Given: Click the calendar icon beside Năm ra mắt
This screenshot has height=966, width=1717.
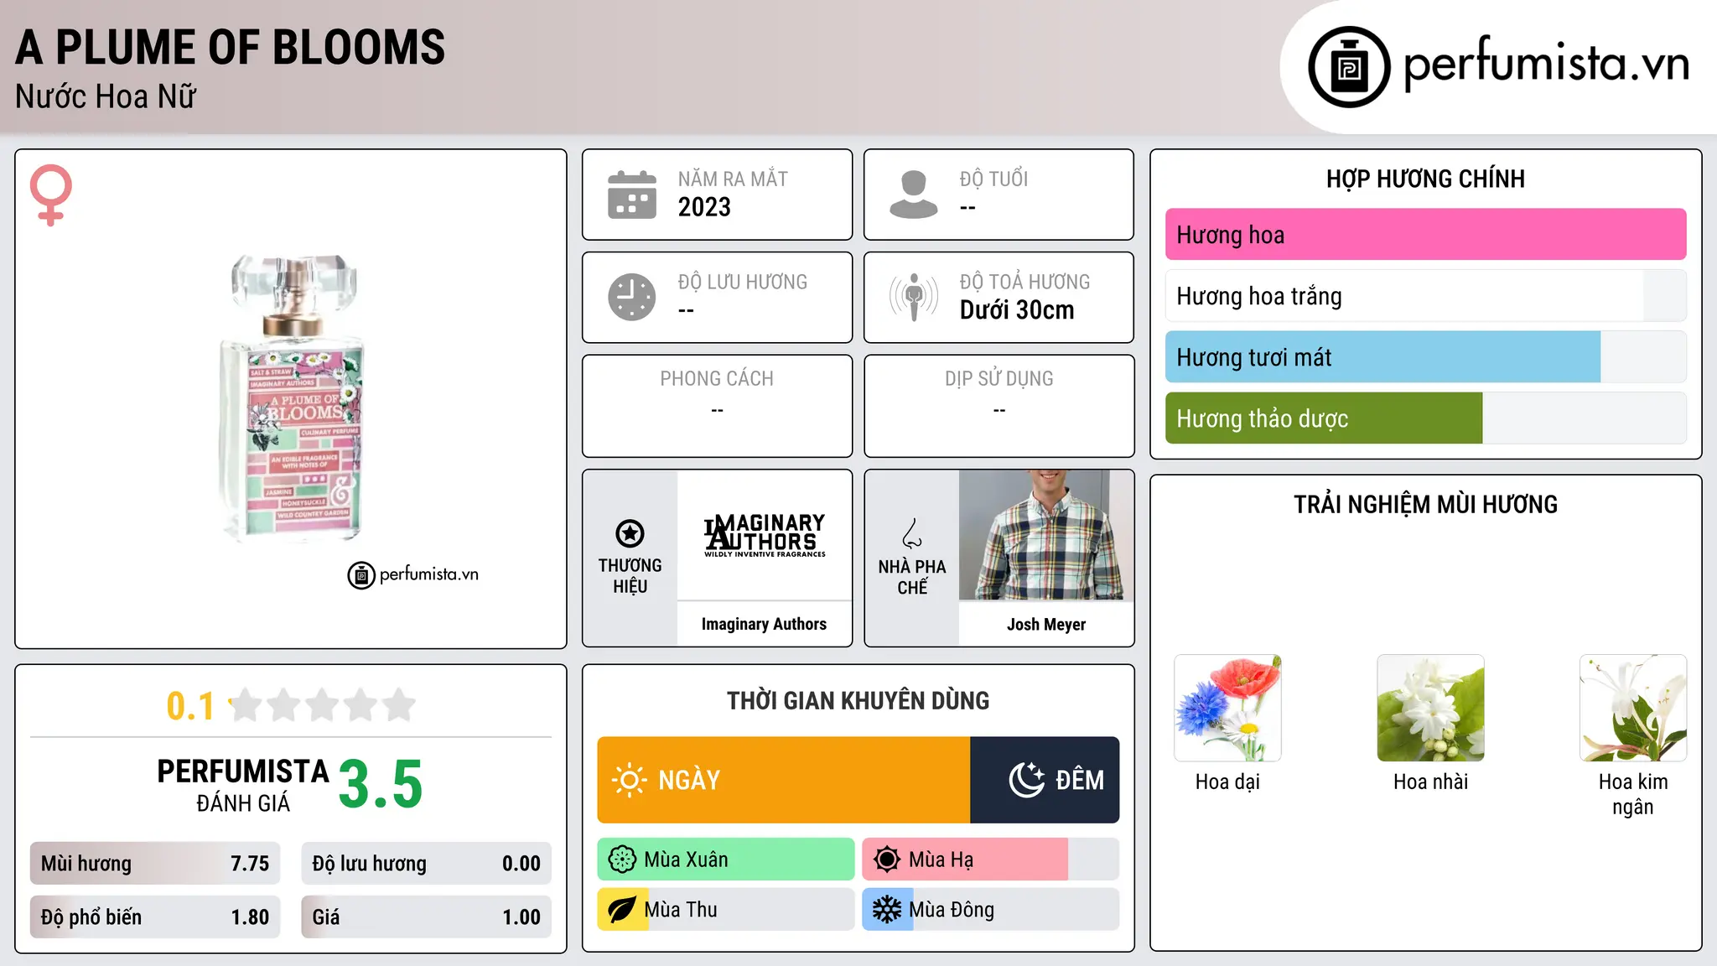Looking at the screenshot, I should (x=632, y=195).
